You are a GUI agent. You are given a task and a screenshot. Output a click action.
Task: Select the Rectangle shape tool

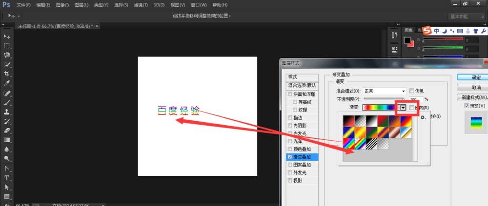click(x=7, y=197)
